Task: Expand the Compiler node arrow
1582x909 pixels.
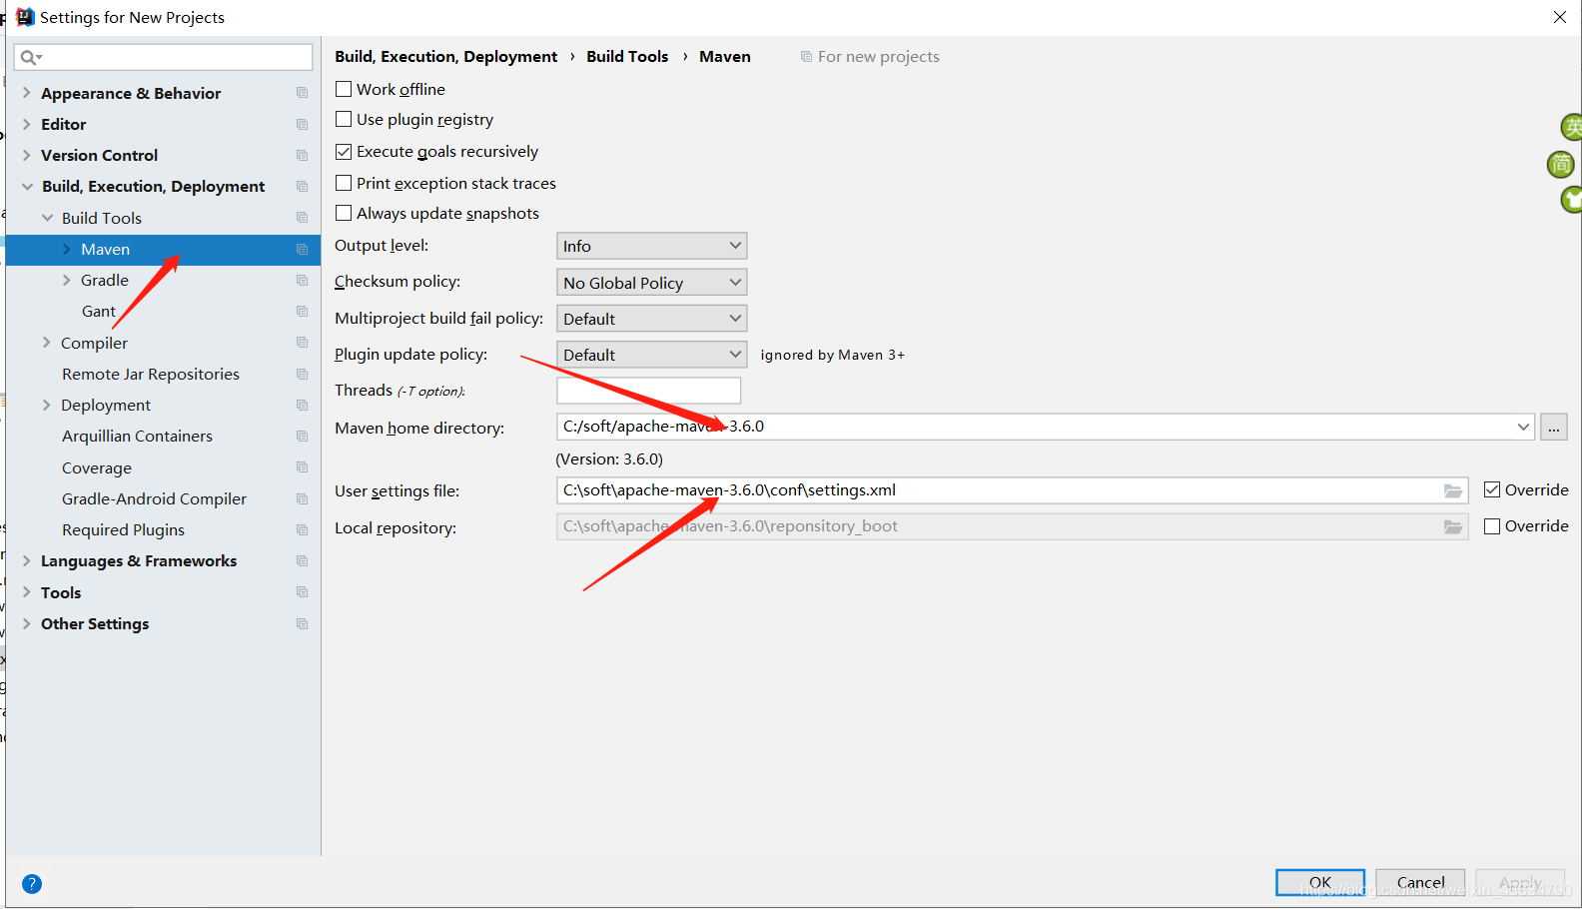Action: (47, 343)
